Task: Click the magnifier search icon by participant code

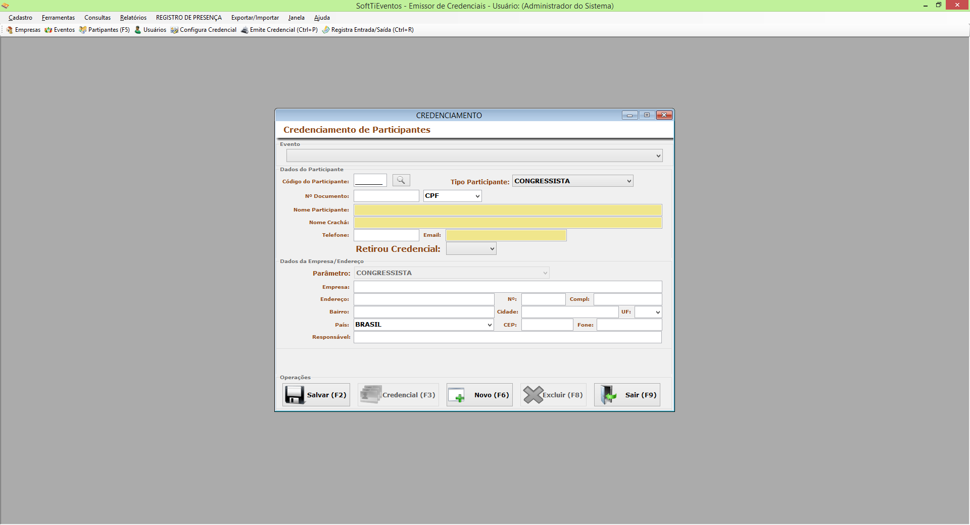Action: (401, 180)
